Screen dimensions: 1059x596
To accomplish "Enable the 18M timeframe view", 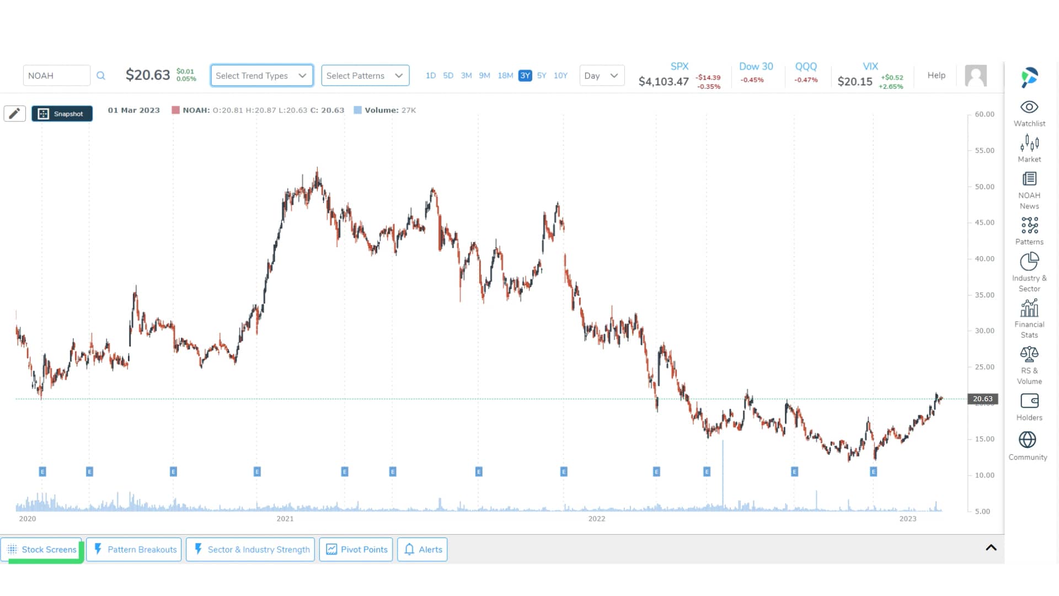I will [x=505, y=76].
